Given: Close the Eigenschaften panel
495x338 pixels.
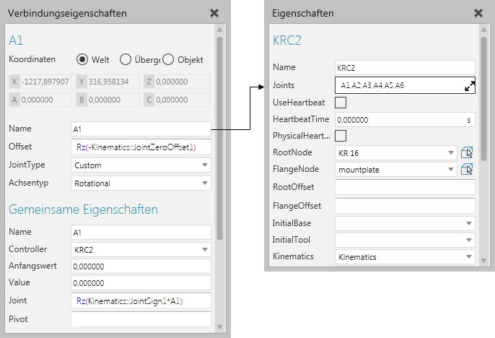Looking at the screenshot, I should (x=478, y=13).
